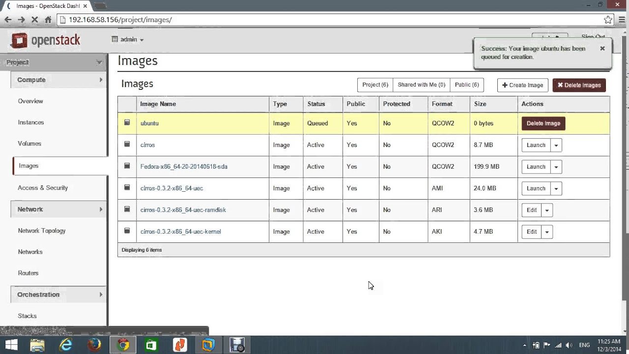This screenshot has width=629, height=354.
Task: Open Network Topology page
Action: tap(42, 231)
